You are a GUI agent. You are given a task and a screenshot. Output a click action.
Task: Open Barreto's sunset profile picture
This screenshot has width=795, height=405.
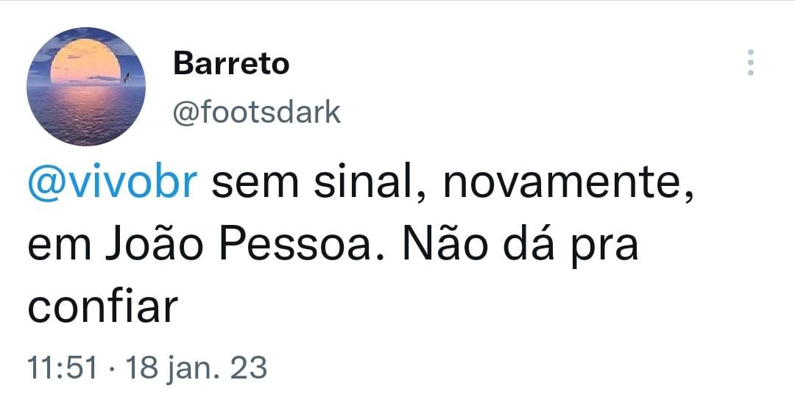[x=86, y=87]
